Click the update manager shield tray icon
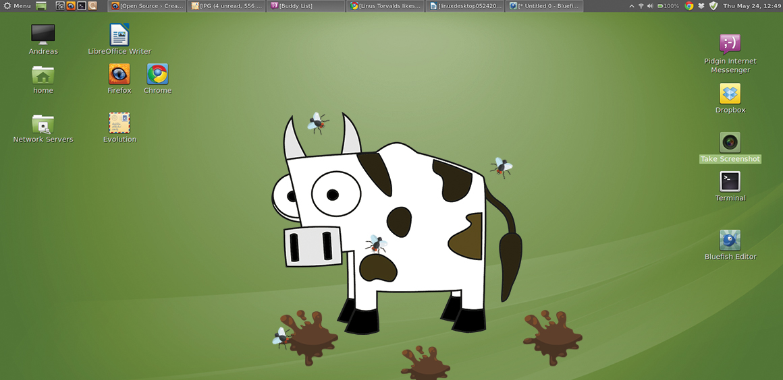Image resolution: width=783 pixels, height=380 pixels. click(x=713, y=6)
